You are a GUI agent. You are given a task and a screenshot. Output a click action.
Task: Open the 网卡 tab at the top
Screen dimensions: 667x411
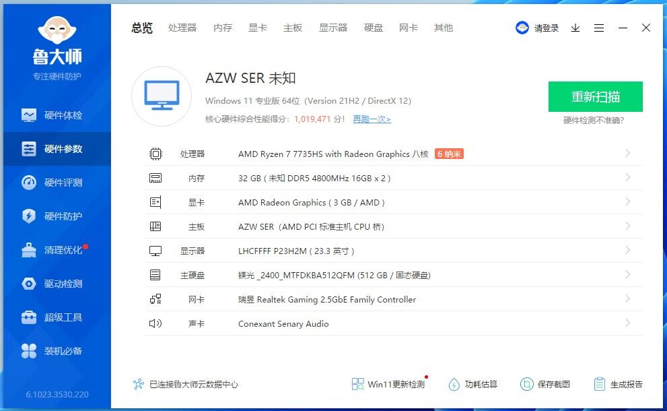(408, 28)
